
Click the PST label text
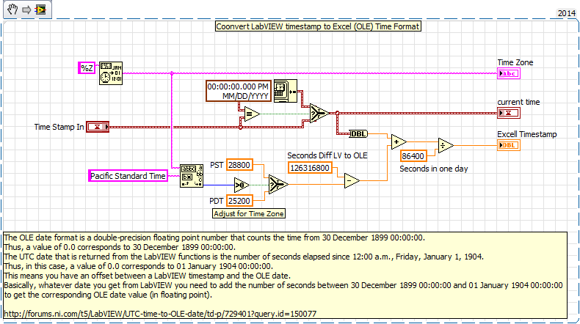pyautogui.click(x=217, y=165)
